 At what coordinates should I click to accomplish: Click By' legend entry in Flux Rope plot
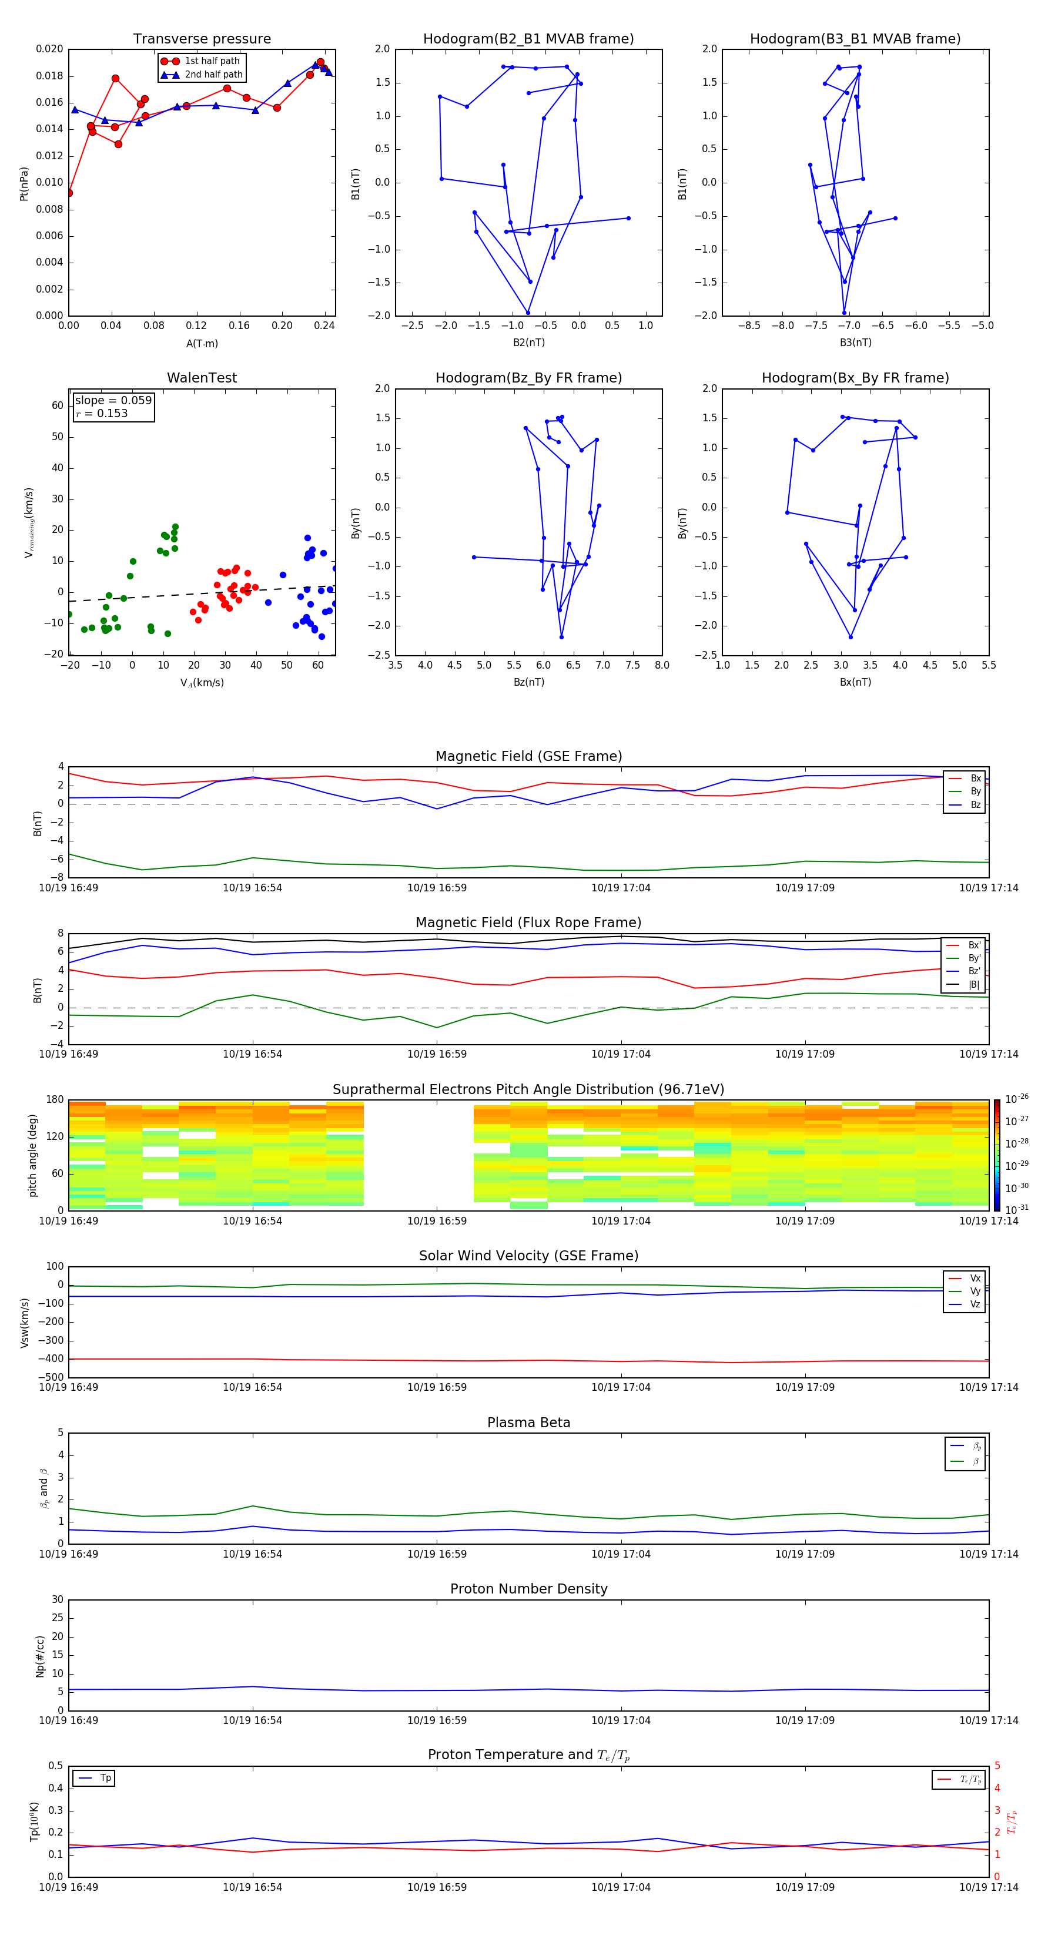[x=964, y=958]
